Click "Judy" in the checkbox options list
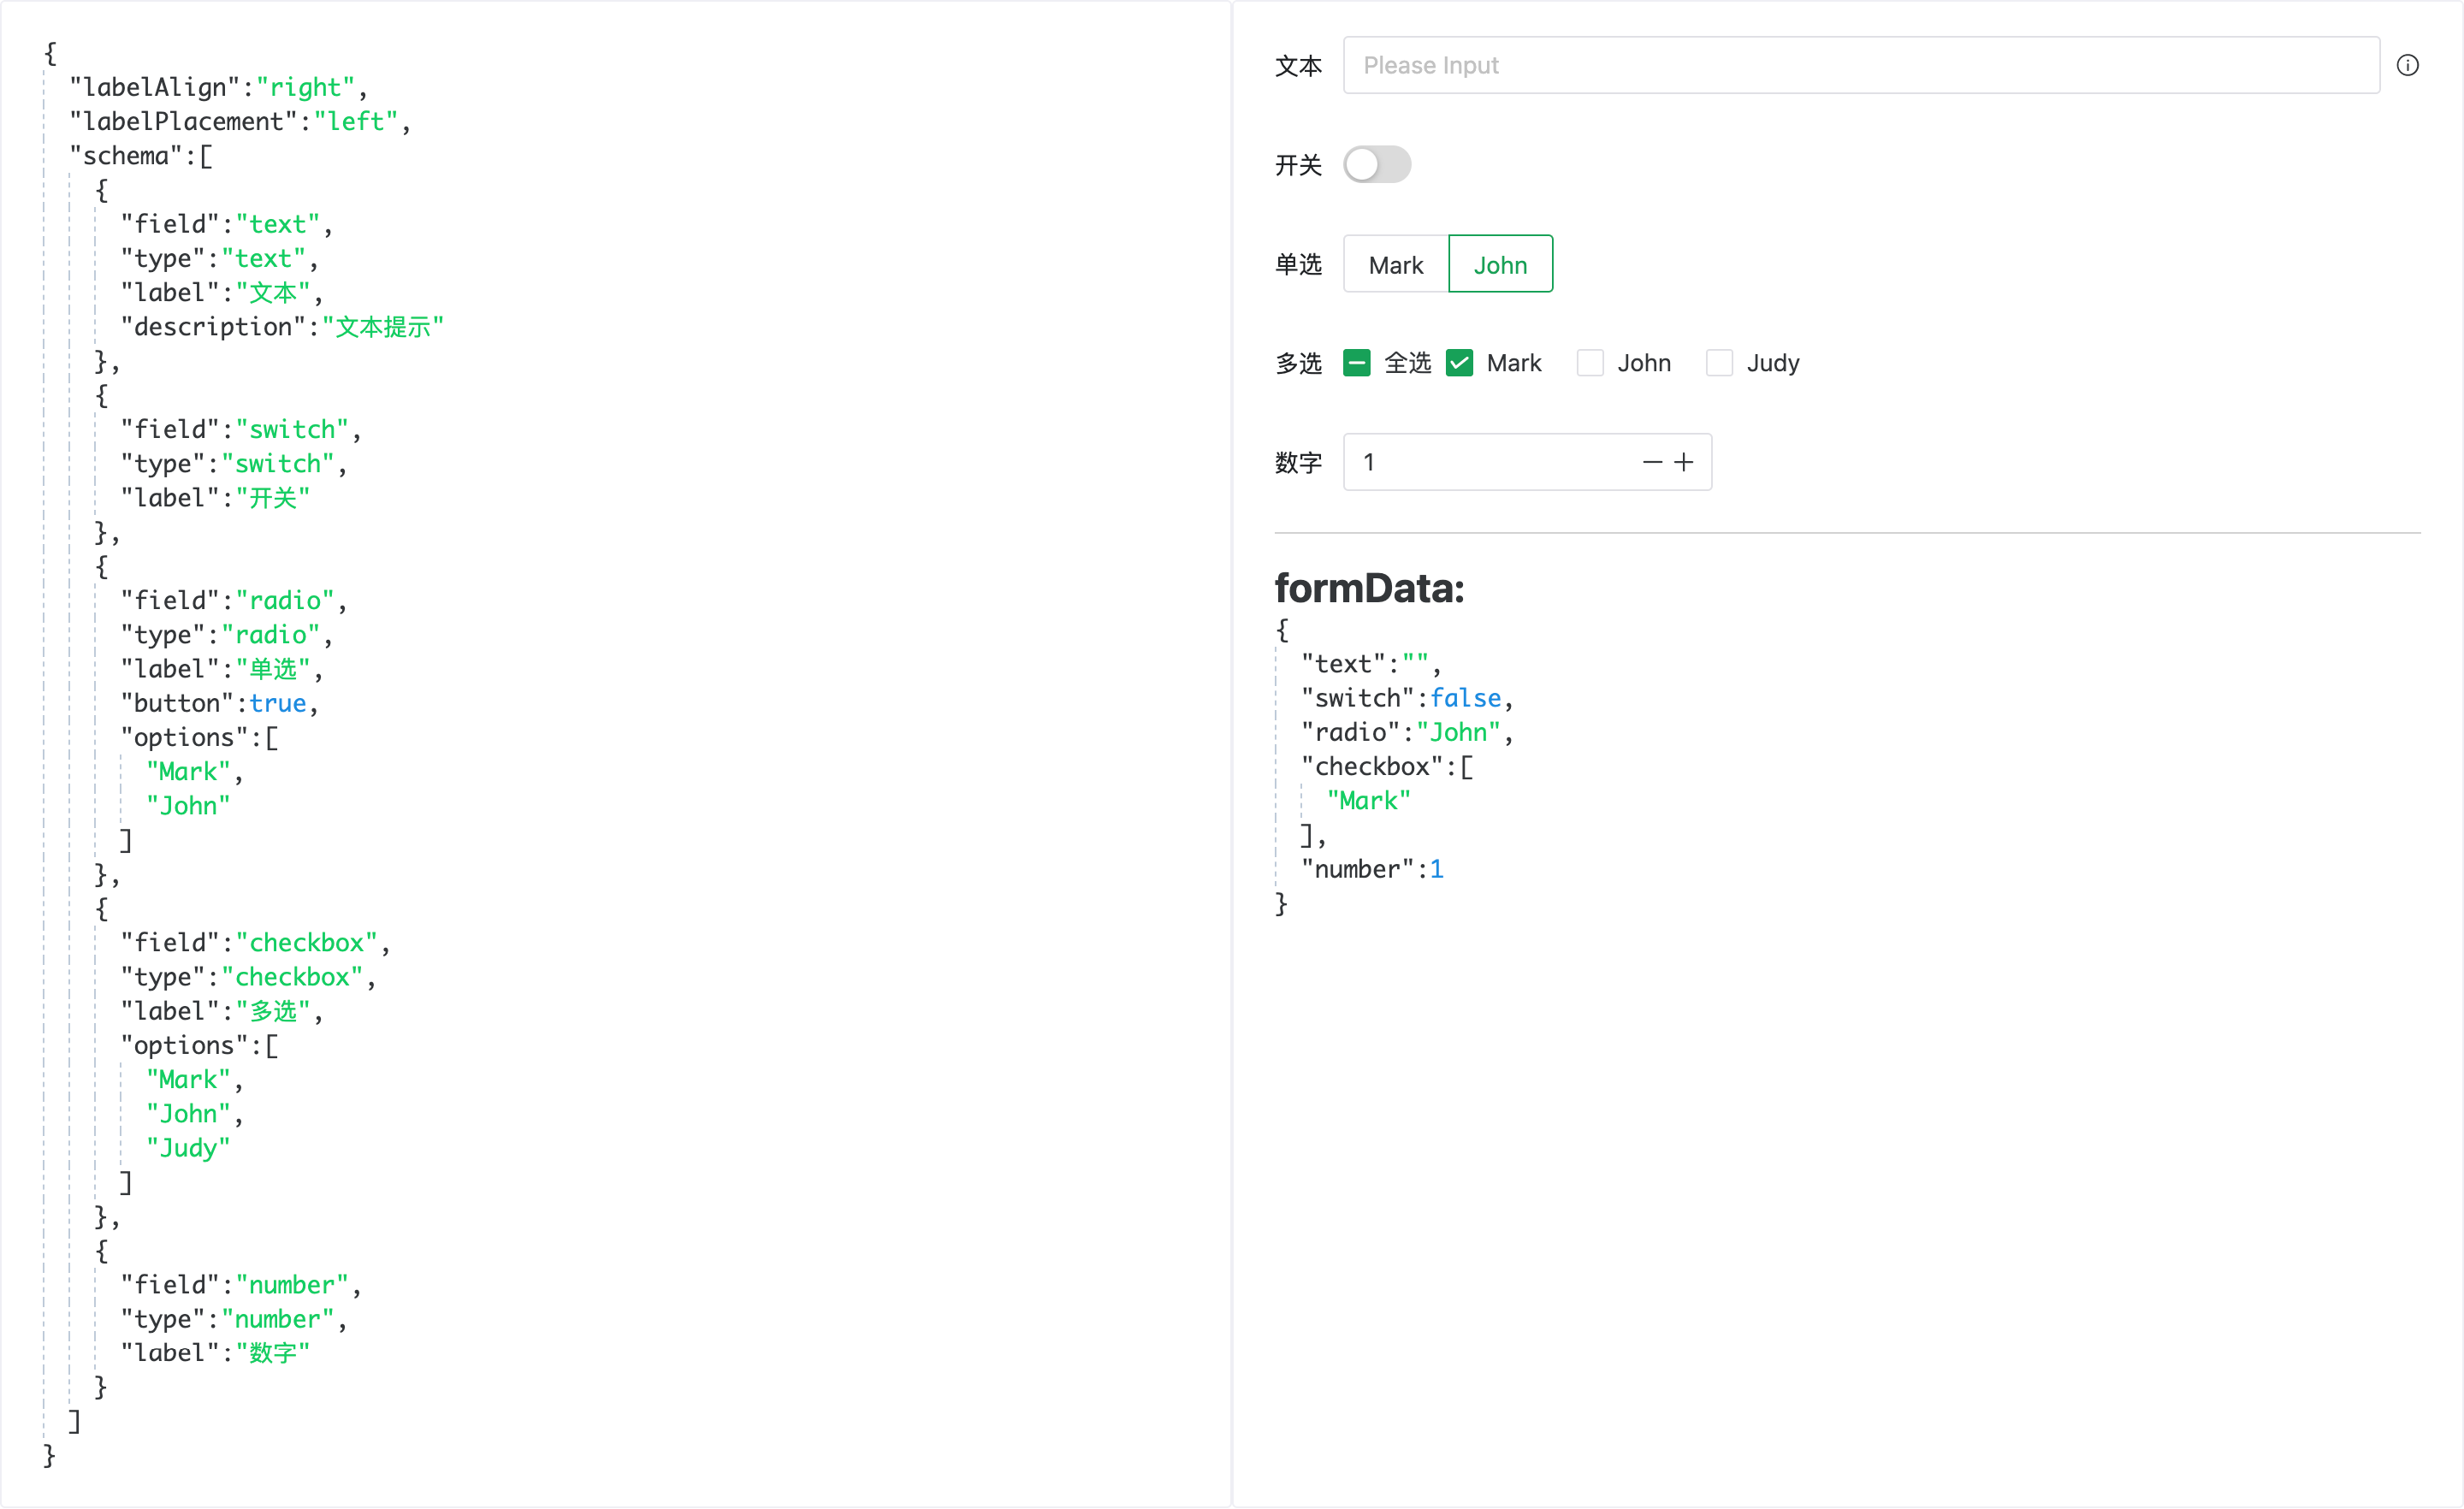The image size is (2464, 1509). pos(188,1147)
